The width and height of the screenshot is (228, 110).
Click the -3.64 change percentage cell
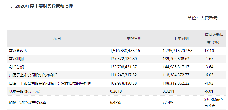pos(209,67)
